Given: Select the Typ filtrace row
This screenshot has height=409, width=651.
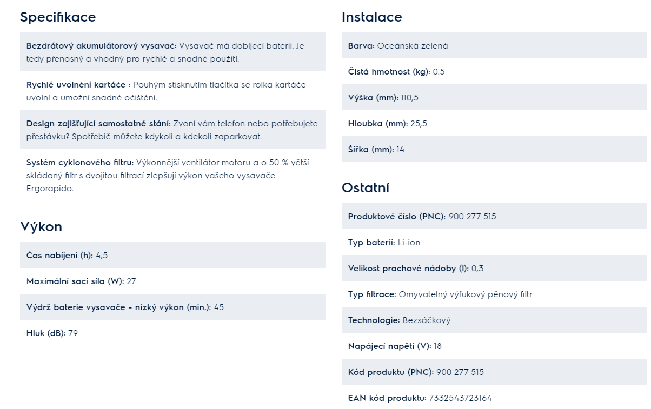Looking at the screenshot, I should 494,294.
